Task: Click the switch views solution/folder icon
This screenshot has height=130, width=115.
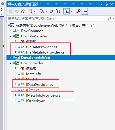Action: pos(30,11)
